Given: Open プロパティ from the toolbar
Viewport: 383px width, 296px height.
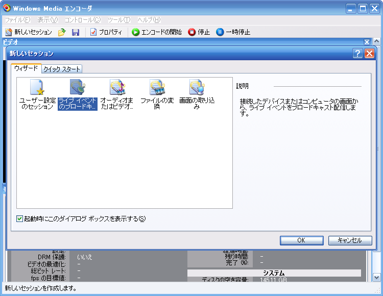Looking at the screenshot, I should (x=106, y=32).
